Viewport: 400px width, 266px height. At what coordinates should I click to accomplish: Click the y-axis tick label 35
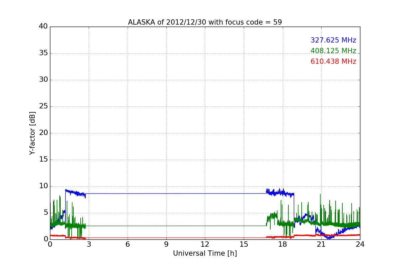43,53
